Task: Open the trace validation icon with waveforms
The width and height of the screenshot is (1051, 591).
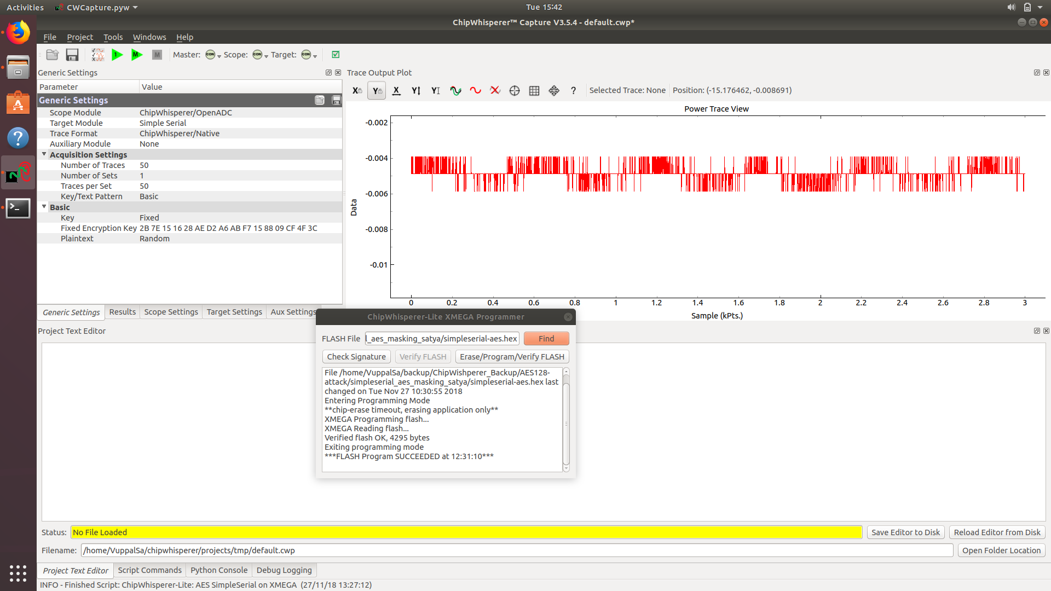Action: click(98, 55)
